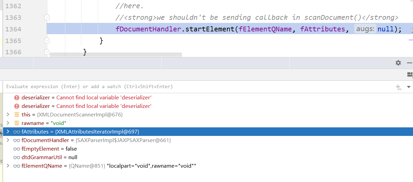Click the editor's horizontal scrollbar thumb
This screenshot has height=182, width=413.
(116, 54)
